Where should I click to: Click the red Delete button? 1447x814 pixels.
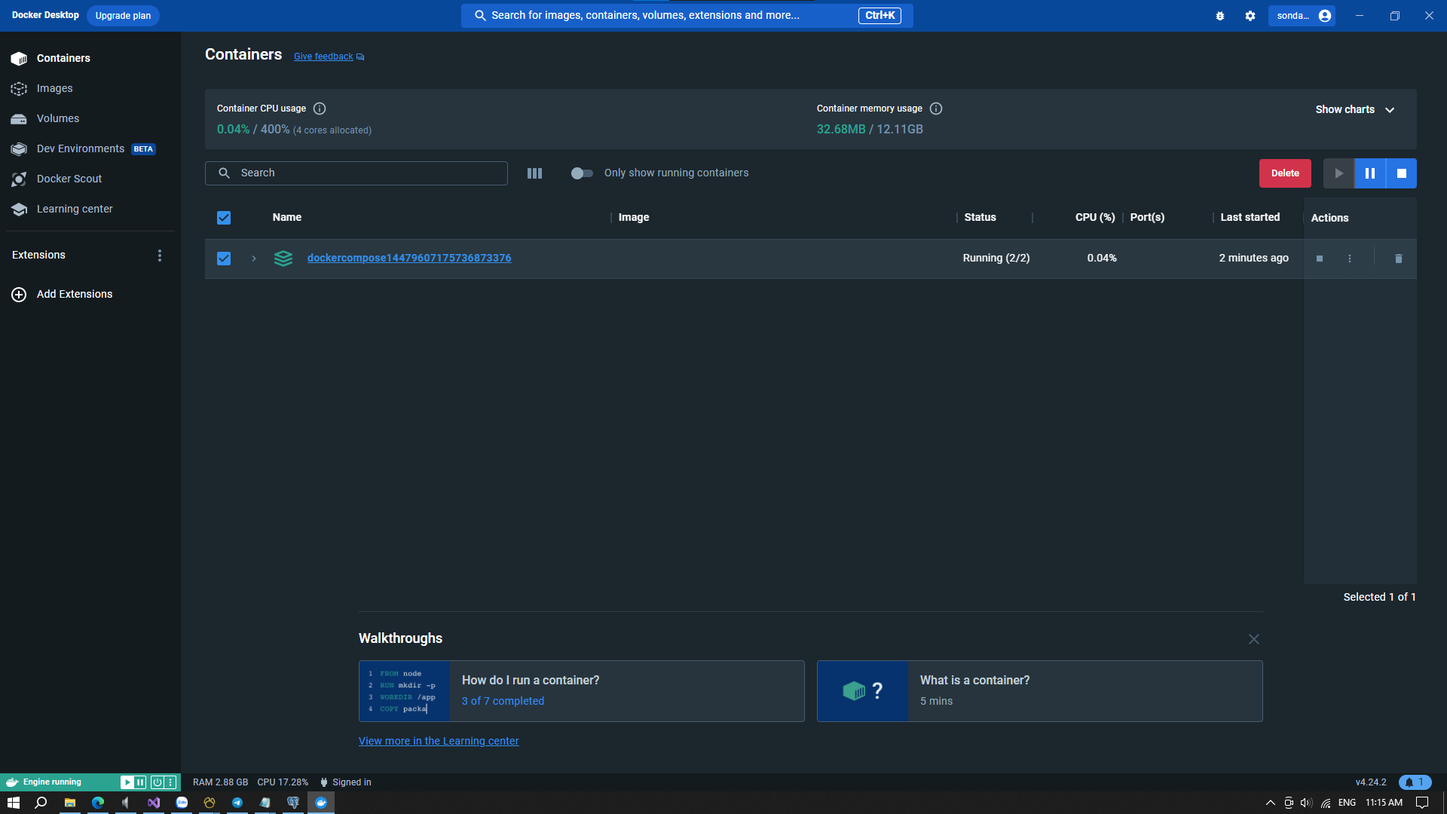pos(1285,173)
